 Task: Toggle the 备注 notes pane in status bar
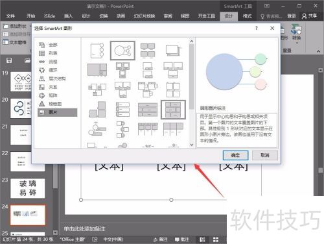(161, 239)
